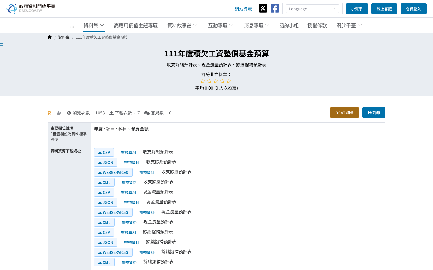Screen dimensions: 433x270
Task: Go to home via breadcrumb house icon
Action: pos(50,37)
